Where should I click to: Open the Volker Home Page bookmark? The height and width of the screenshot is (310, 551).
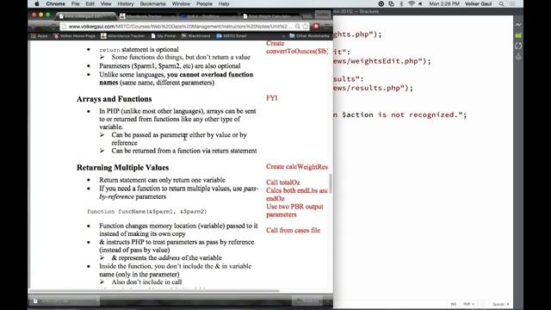point(75,36)
